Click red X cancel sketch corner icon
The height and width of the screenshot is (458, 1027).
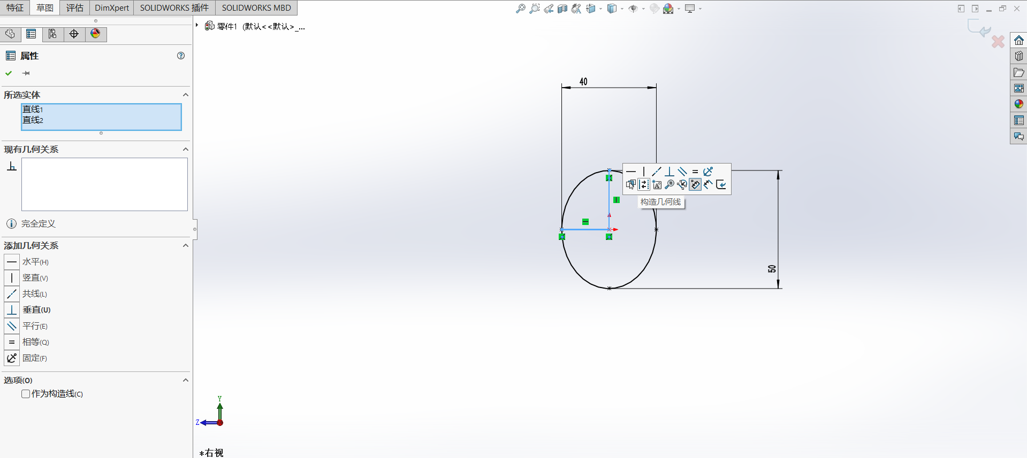pyautogui.click(x=998, y=42)
